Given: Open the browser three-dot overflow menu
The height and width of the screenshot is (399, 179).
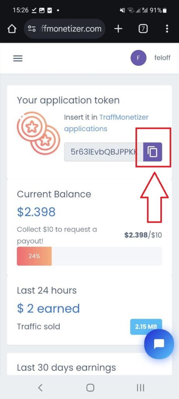Looking at the screenshot, I should tap(167, 29).
